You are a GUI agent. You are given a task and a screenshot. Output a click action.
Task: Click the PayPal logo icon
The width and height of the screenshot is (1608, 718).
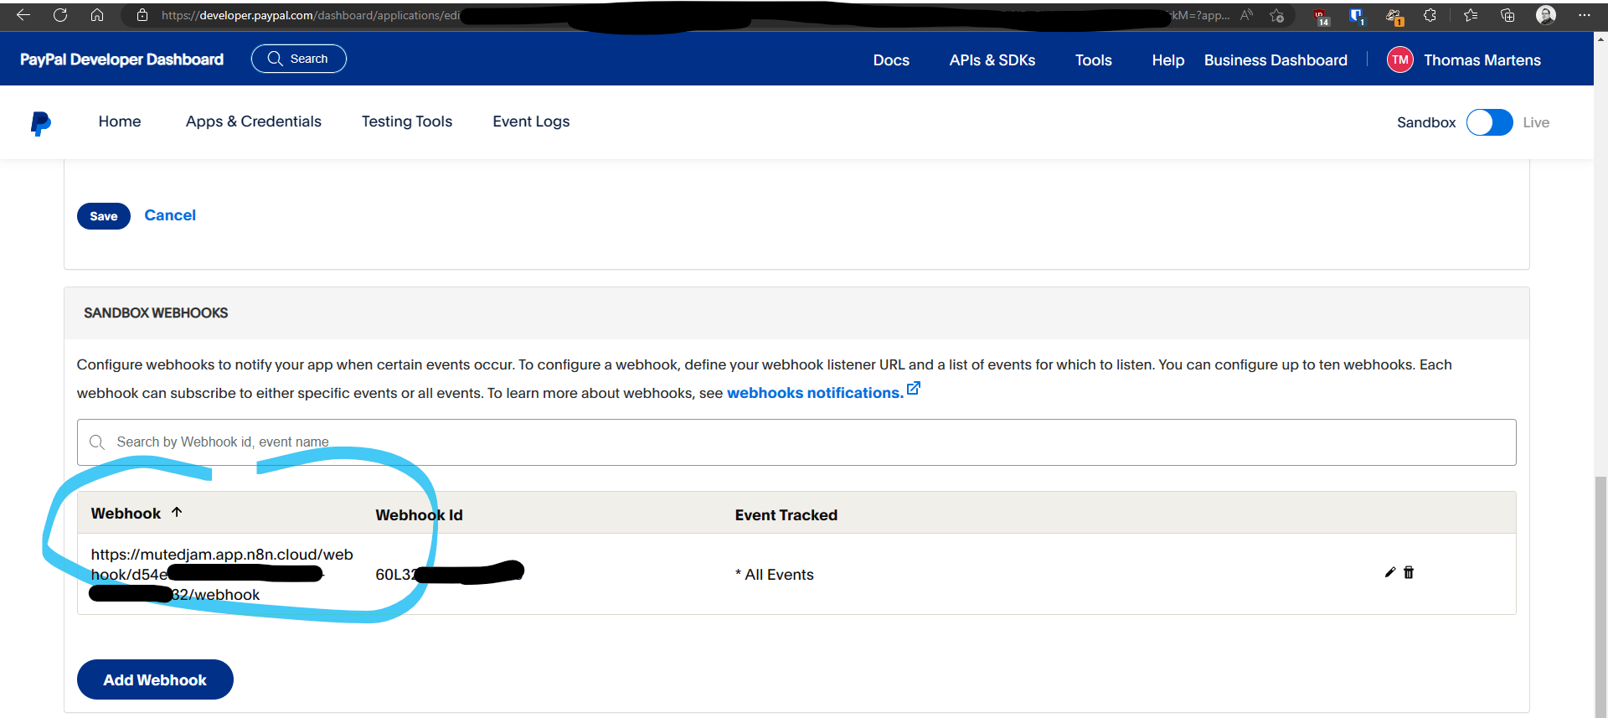[40, 123]
